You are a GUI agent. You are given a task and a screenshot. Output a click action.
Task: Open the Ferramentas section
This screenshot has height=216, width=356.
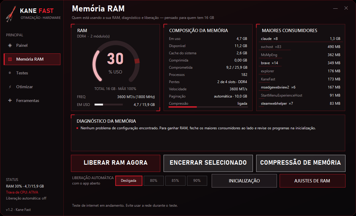pyautogui.click(x=32, y=100)
